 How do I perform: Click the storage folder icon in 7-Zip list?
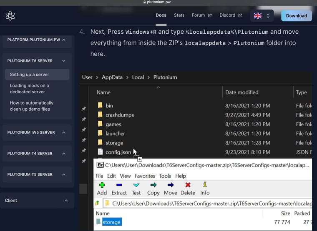(x=98, y=221)
